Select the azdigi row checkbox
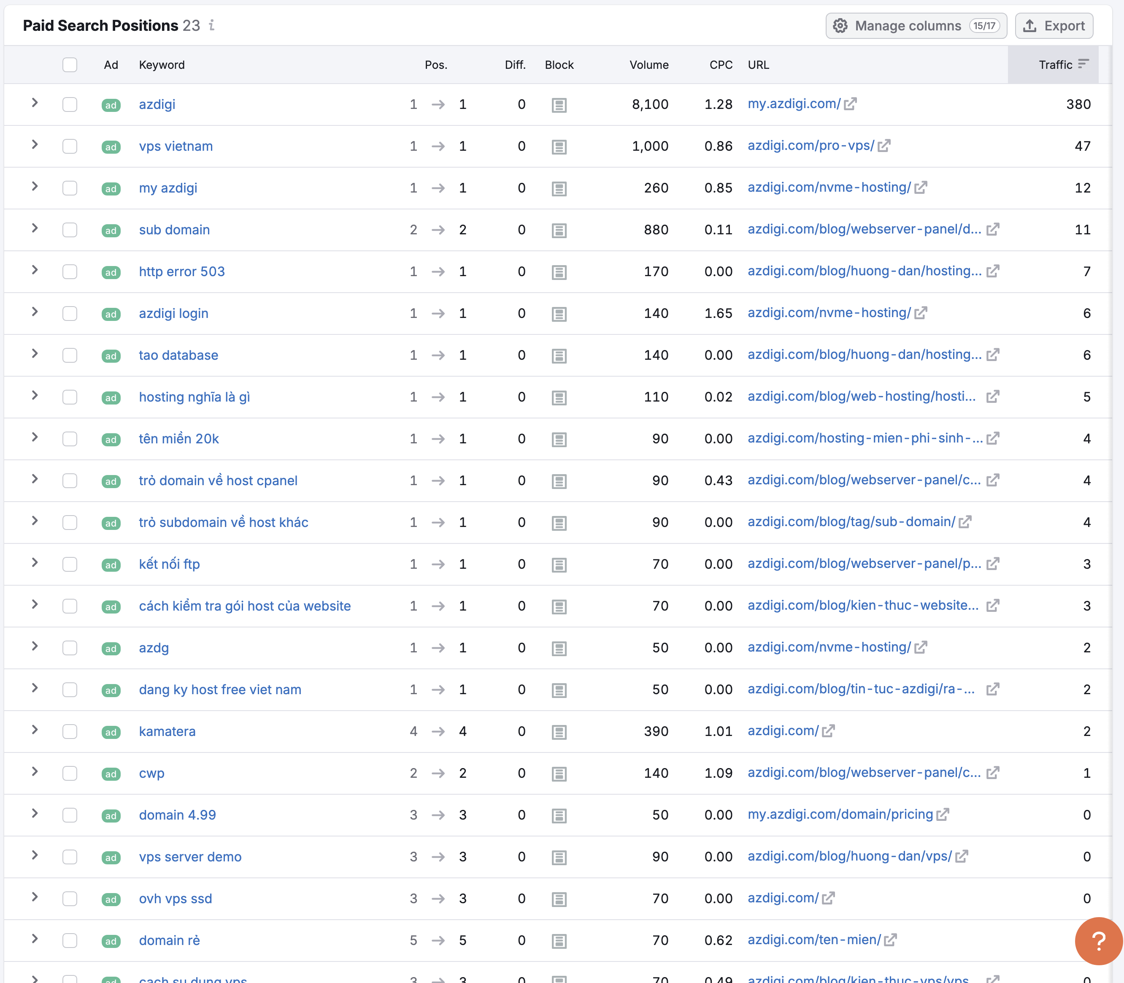 [x=70, y=104]
